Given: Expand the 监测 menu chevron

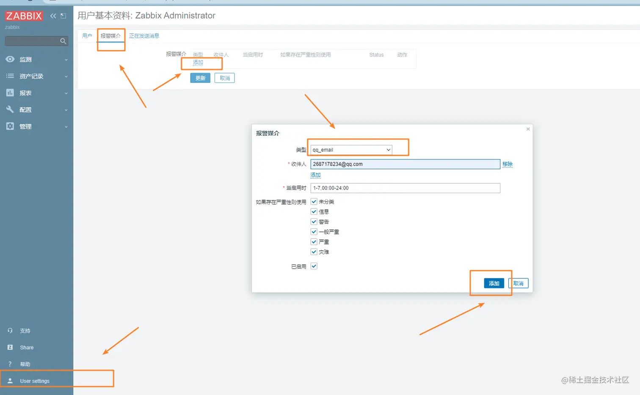Looking at the screenshot, I should [66, 60].
